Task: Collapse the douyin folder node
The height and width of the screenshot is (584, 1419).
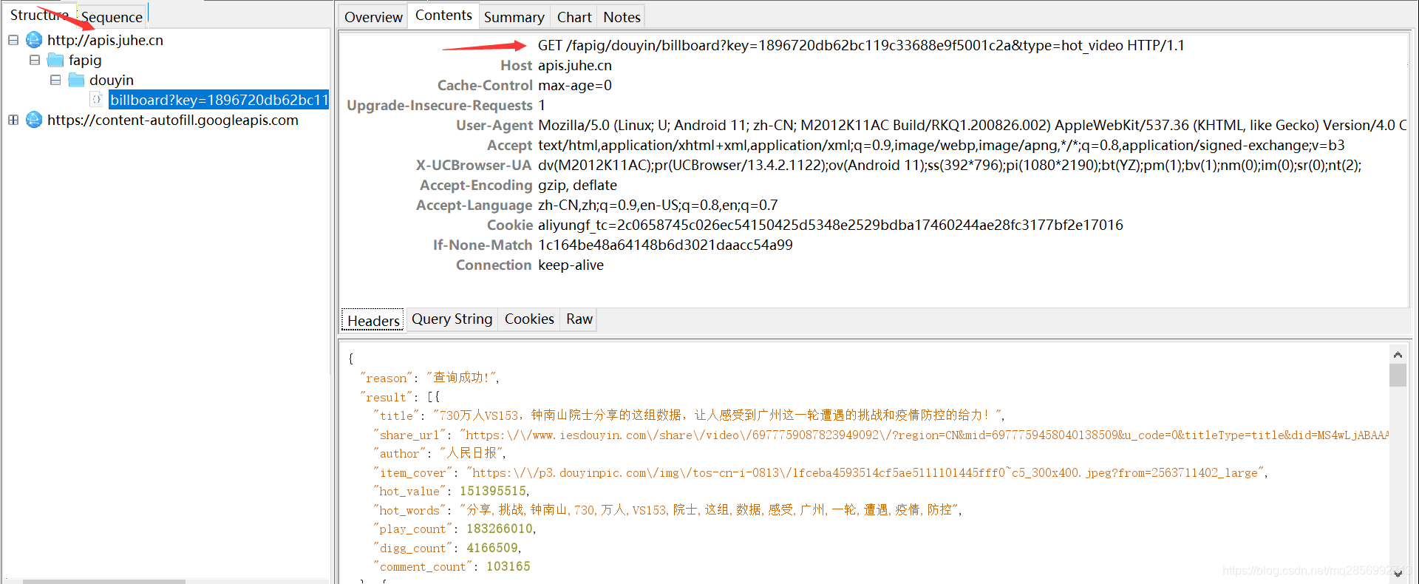Action: click(55, 80)
